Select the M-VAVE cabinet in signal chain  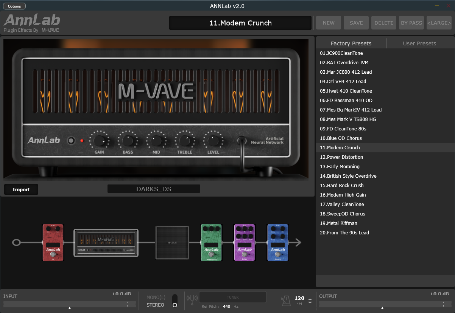pyautogui.click(x=172, y=242)
